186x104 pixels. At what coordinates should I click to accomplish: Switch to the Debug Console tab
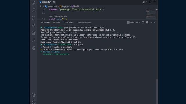pos(84,23)
